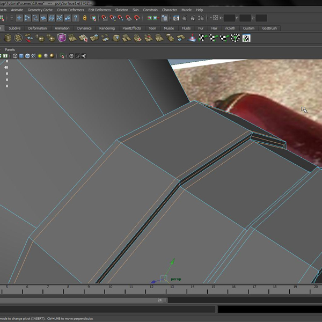Open the UV Texture Editor shelf icon
Screen dimensions: 322x322
click(246, 38)
